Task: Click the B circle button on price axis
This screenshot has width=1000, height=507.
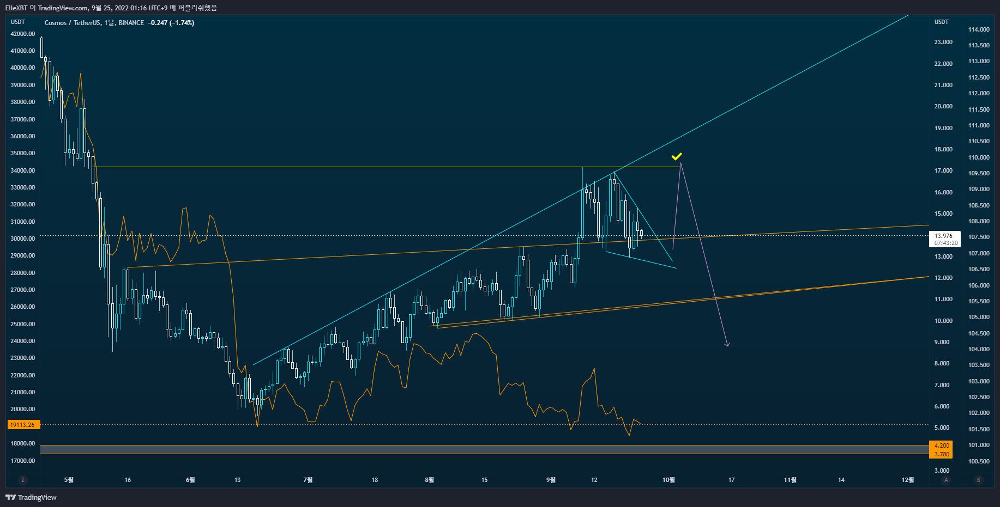Action: [x=979, y=480]
